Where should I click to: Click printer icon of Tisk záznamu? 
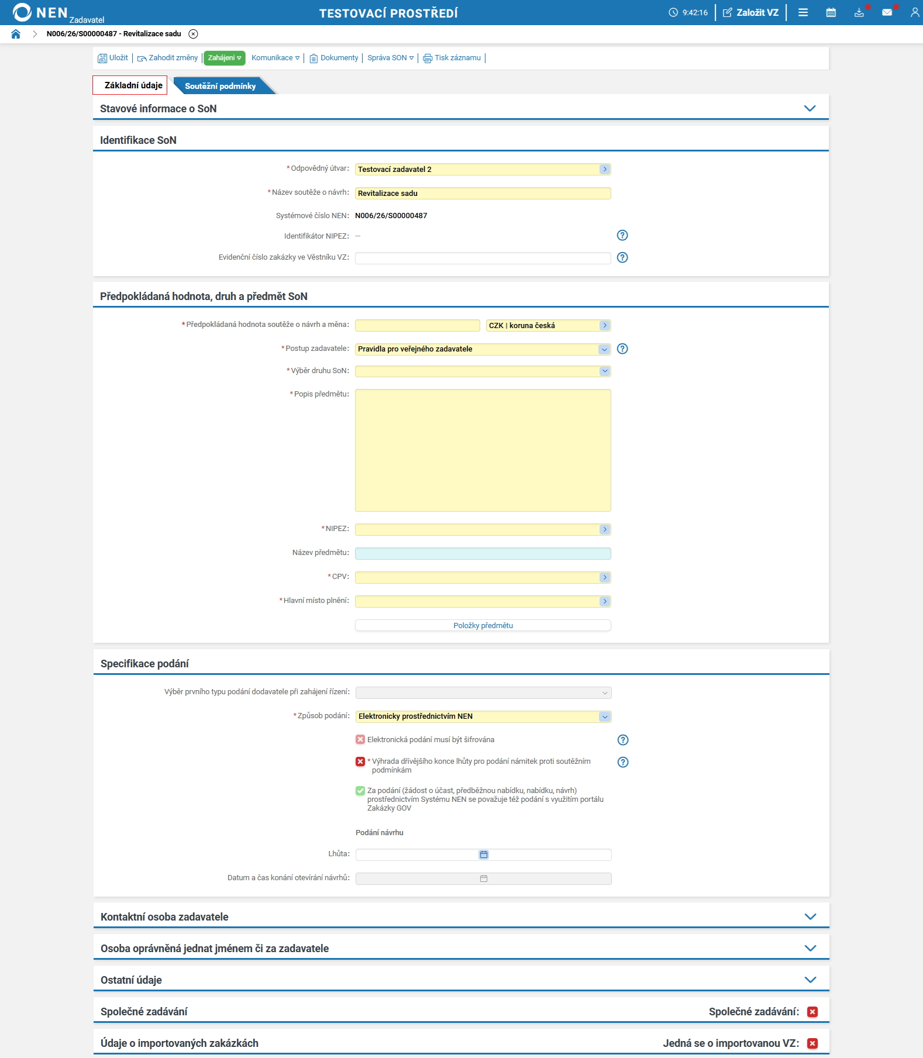pos(428,58)
